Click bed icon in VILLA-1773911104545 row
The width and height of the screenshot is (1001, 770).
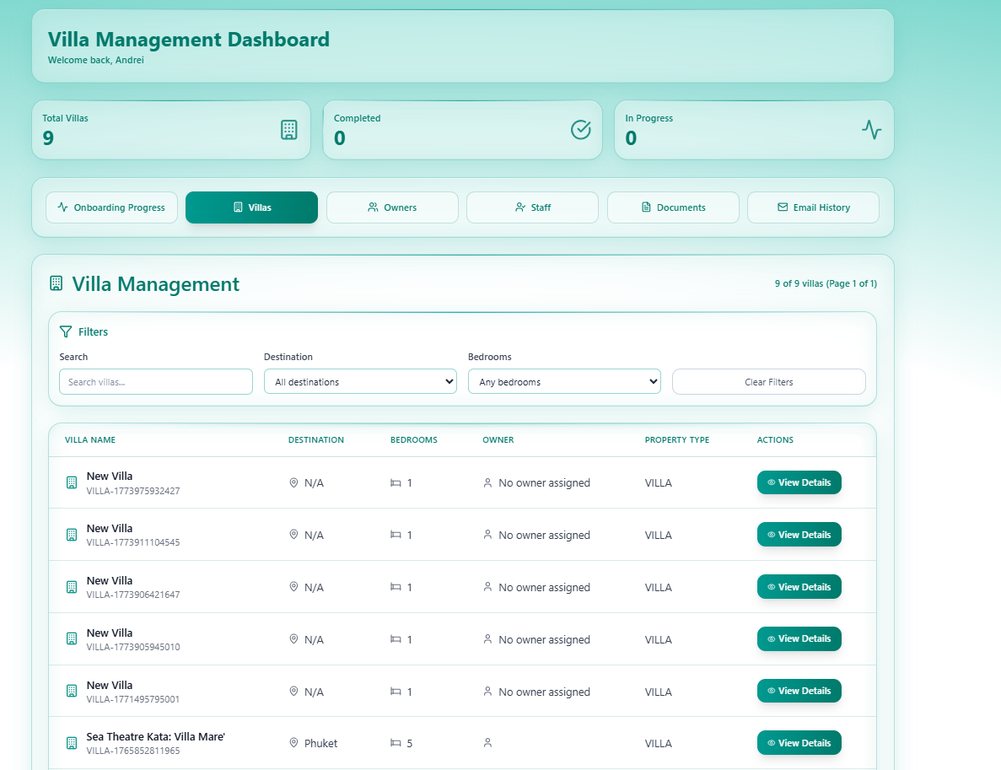(x=396, y=535)
